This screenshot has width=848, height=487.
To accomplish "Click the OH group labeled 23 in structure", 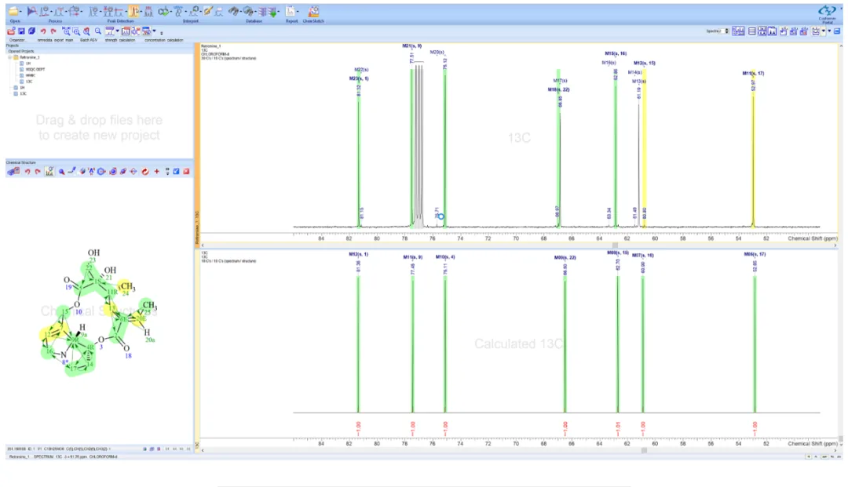I will pos(93,253).
